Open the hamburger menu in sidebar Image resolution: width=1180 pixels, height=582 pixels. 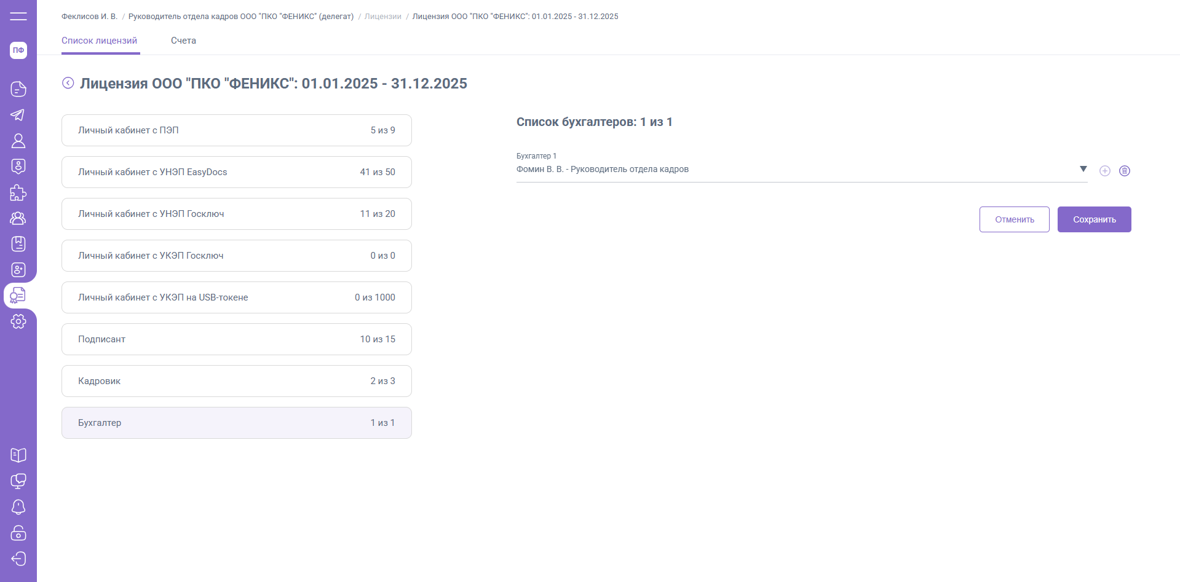point(18,16)
